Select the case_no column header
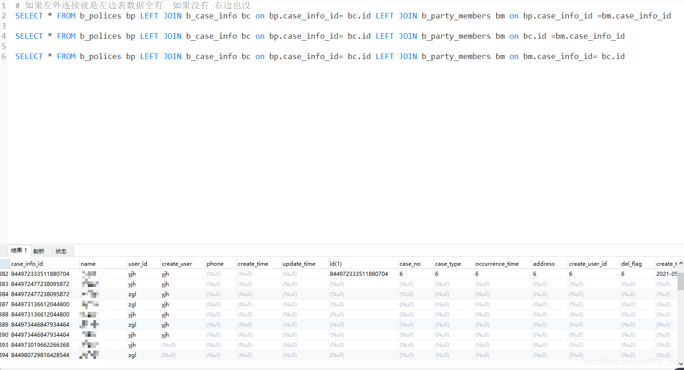 pyautogui.click(x=416, y=263)
